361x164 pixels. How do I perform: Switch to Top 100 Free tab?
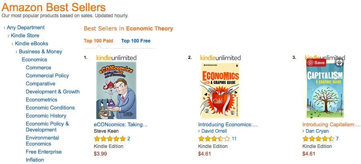[136, 40]
